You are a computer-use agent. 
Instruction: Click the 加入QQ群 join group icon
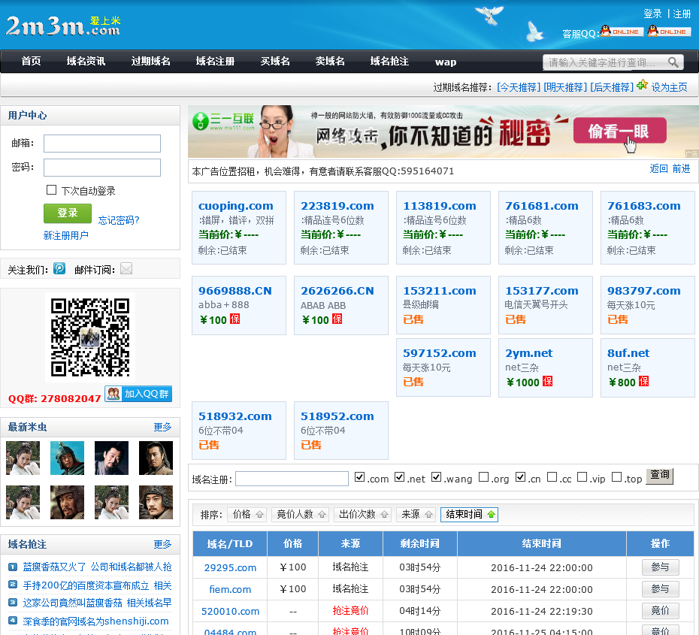(138, 394)
